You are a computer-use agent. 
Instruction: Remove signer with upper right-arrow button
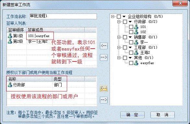pyautogui.click(x=104, y=57)
